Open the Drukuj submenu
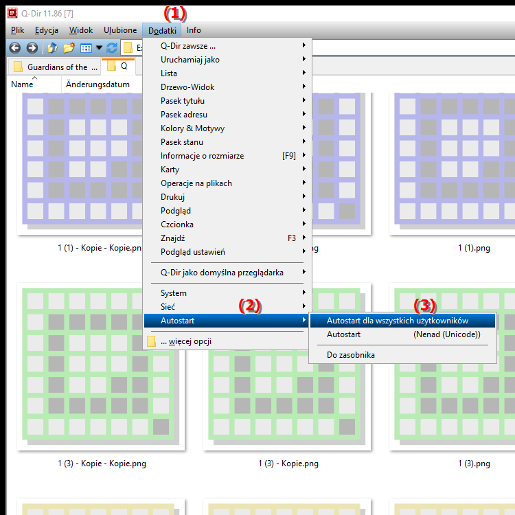The height and width of the screenshot is (515, 515). 227,197
